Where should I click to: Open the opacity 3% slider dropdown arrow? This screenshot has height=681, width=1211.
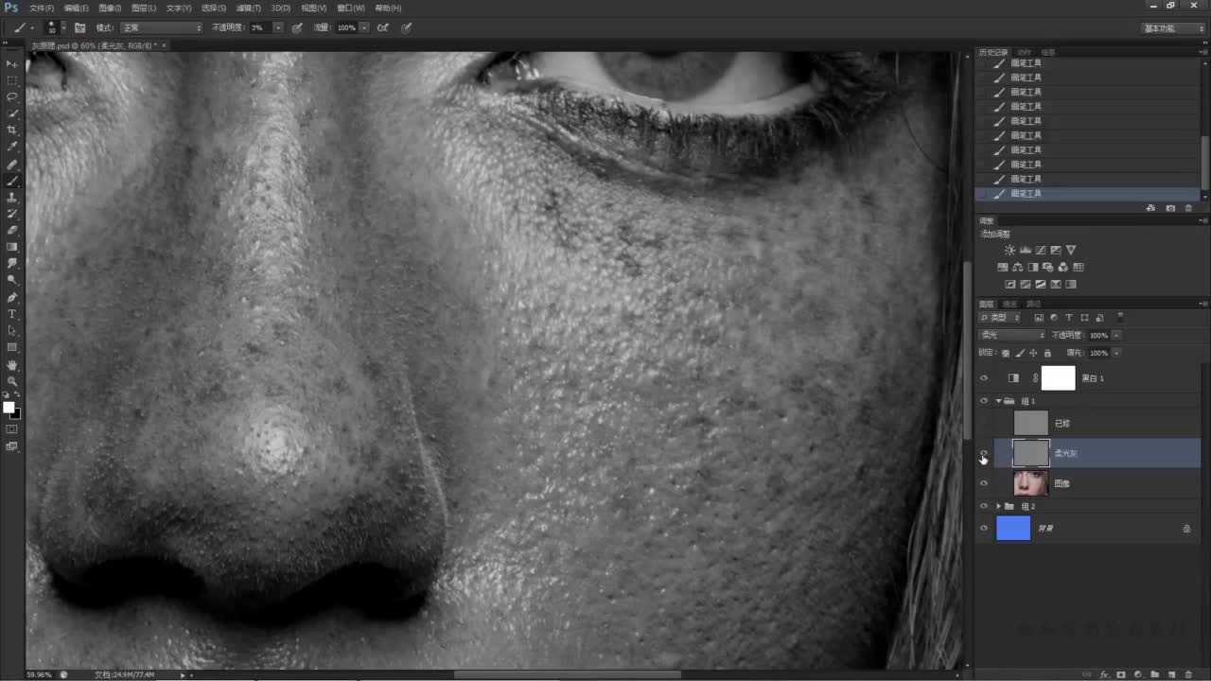coord(278,28)
